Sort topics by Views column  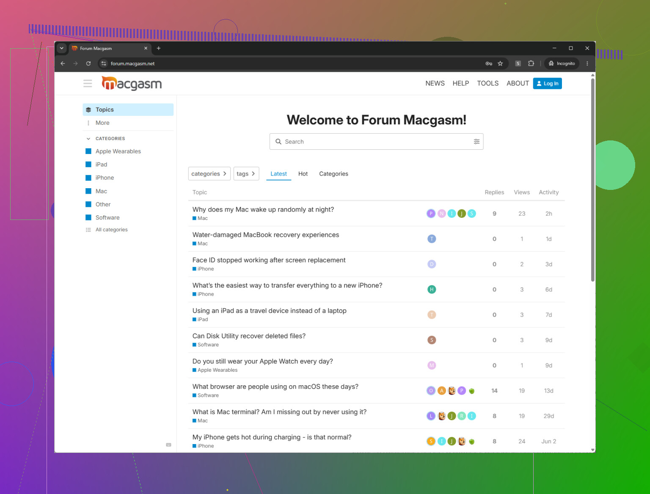(522, 192)
